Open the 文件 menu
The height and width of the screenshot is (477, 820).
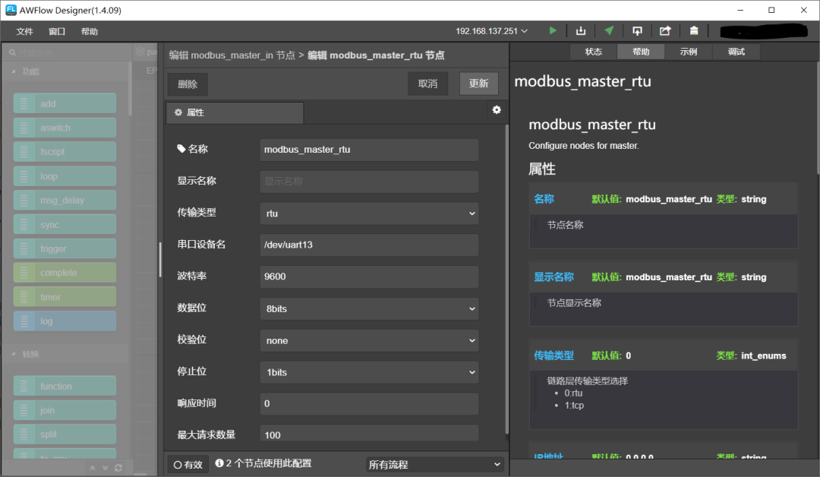24,31
